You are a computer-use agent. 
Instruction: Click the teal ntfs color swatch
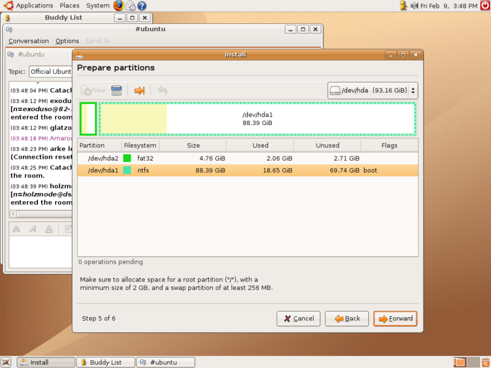tap(127, 171)
